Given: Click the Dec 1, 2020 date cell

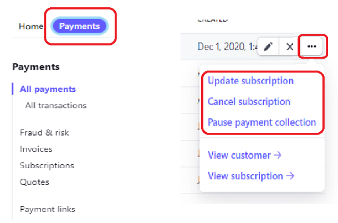Looking at the screenshot, I should coord(227,47).
